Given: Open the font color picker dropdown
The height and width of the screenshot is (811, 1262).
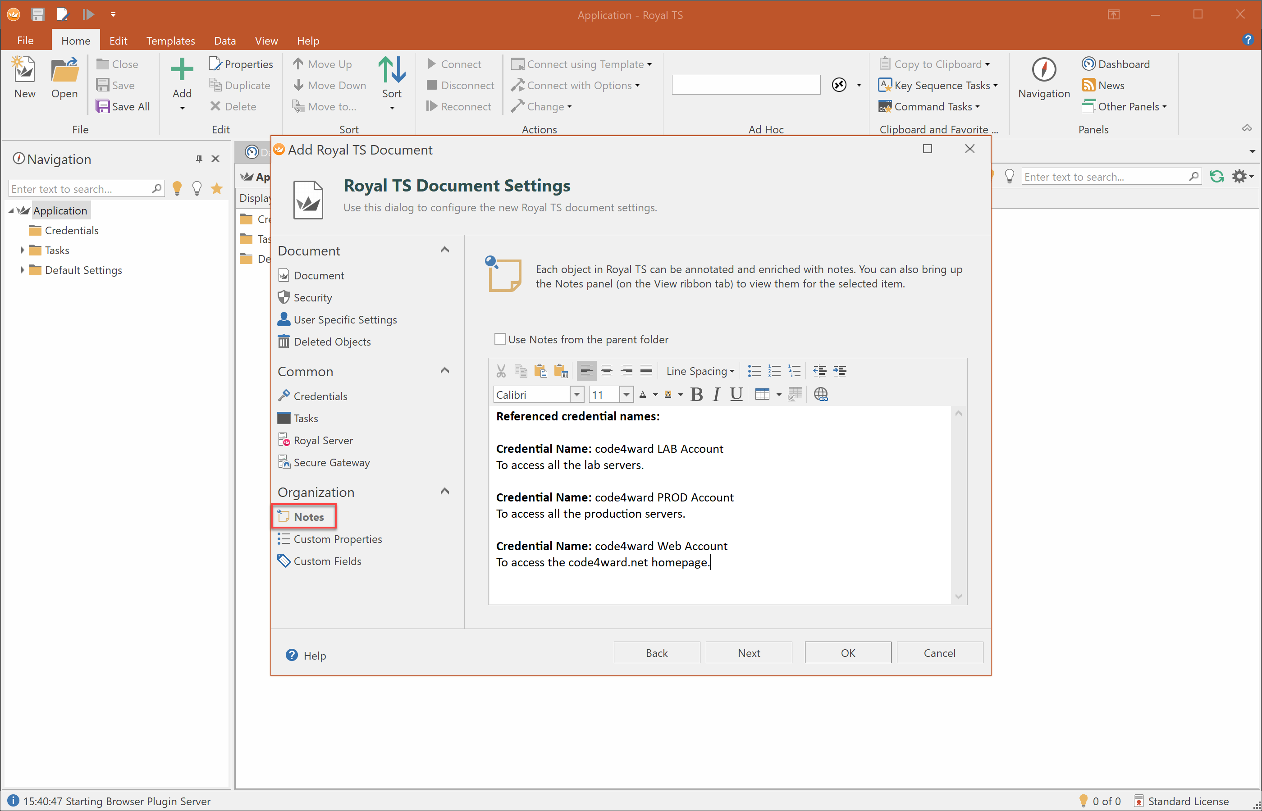Looking at the screenshot, I should (655, 394).
